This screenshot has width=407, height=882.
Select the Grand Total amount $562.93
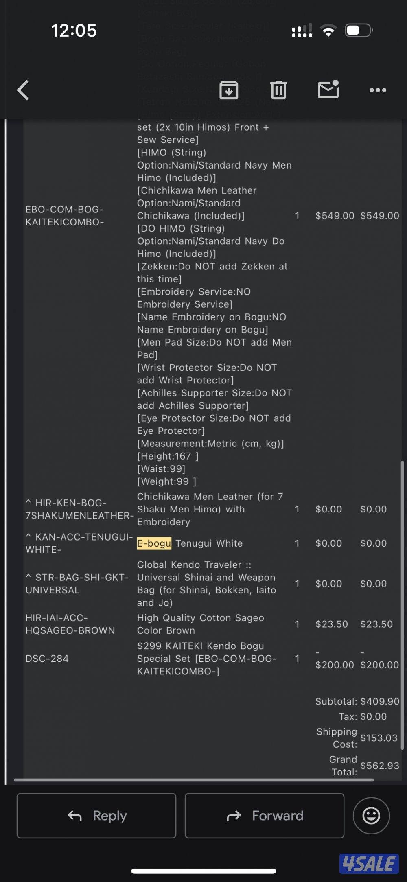coord(379,766)
